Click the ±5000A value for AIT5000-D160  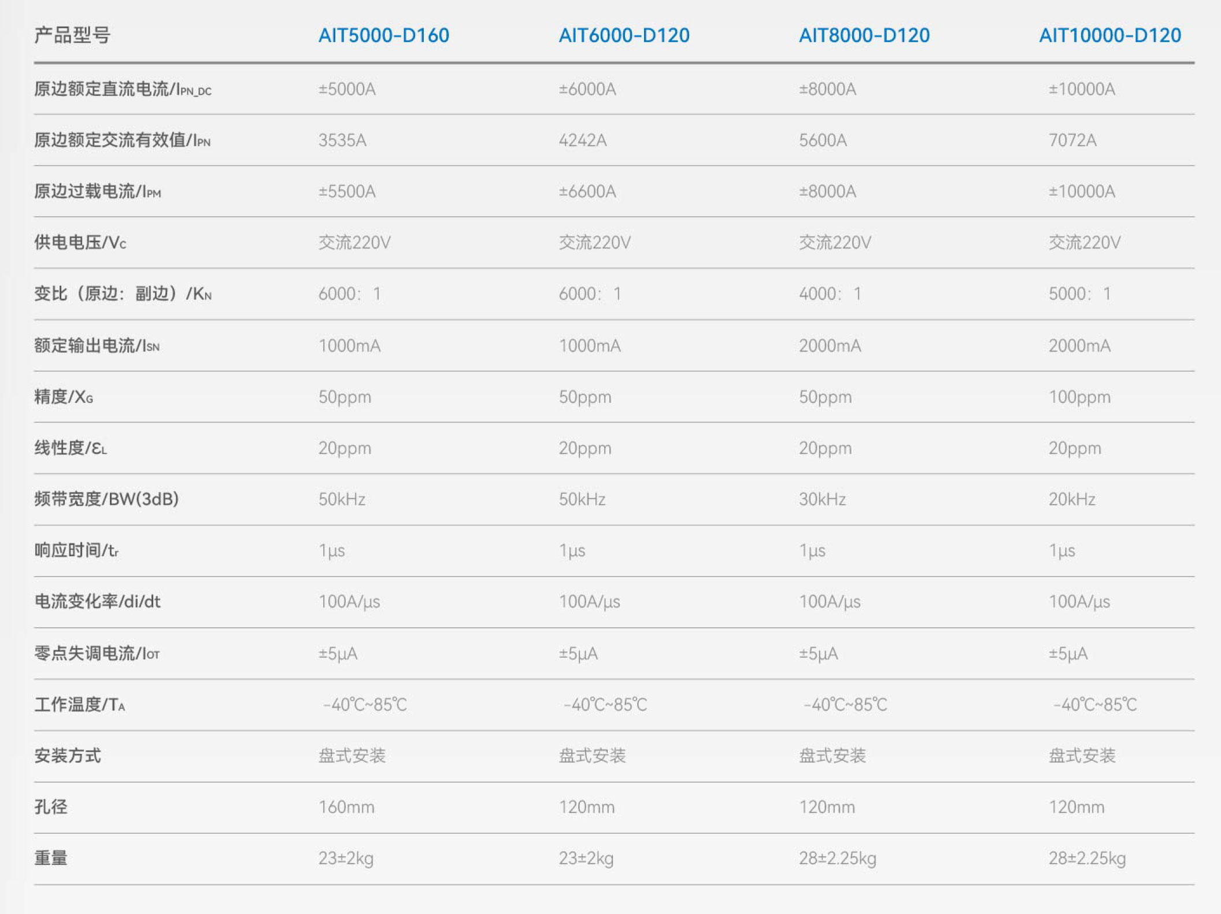point(347,89)
